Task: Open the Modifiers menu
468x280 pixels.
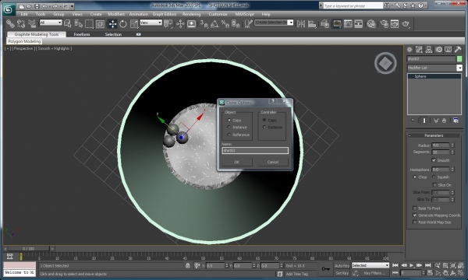Action: 116,14
